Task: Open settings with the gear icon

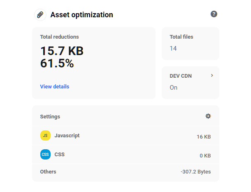Action: pyautogui.click(x=208, y=116)
